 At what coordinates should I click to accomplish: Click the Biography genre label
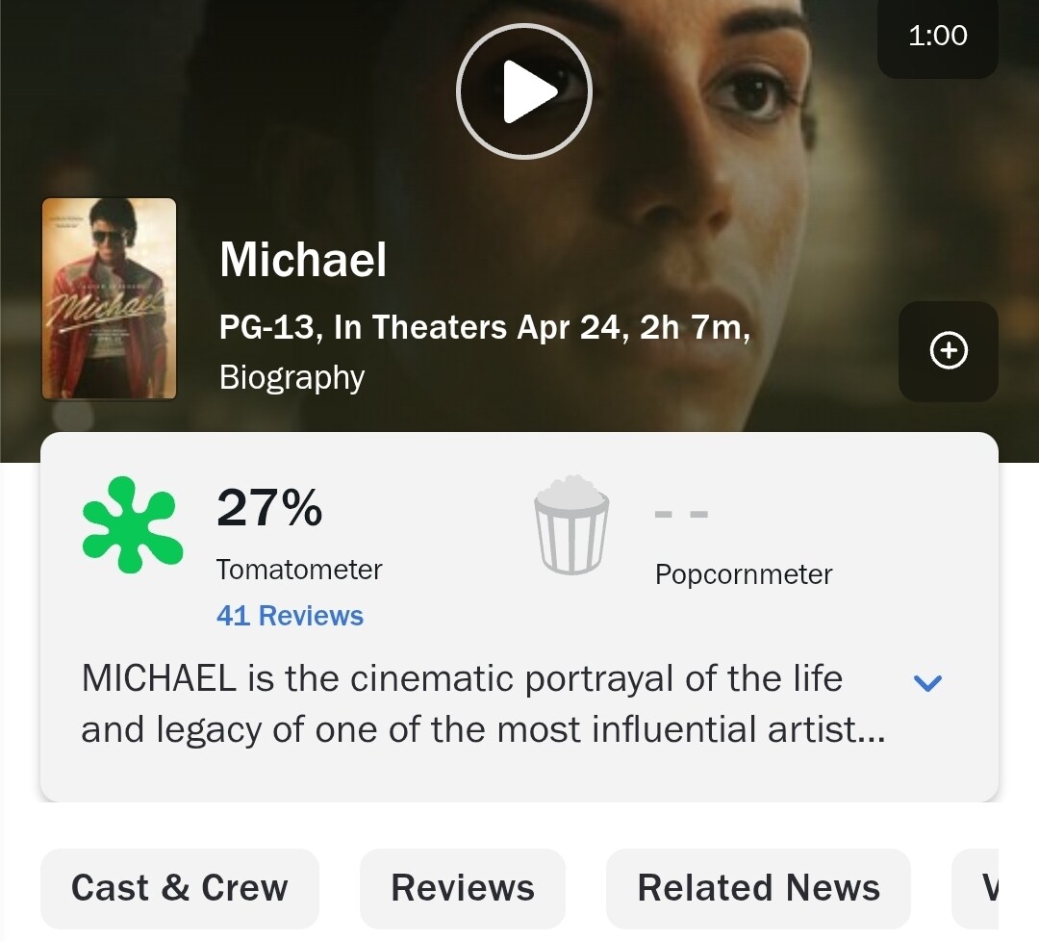(x=291, y=378)
